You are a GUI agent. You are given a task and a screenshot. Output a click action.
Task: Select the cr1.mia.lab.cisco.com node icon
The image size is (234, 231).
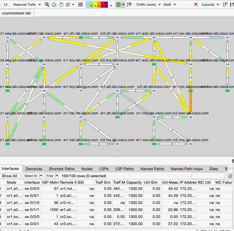click(x=154, y=117)
